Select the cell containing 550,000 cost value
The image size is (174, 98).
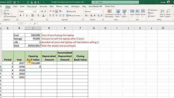pos(33,35)
